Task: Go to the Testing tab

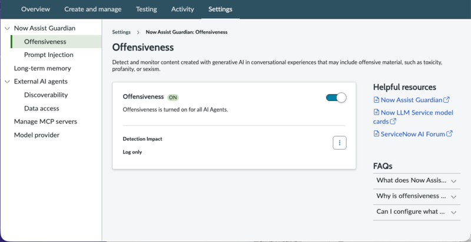Action: [x=146, y=9]
